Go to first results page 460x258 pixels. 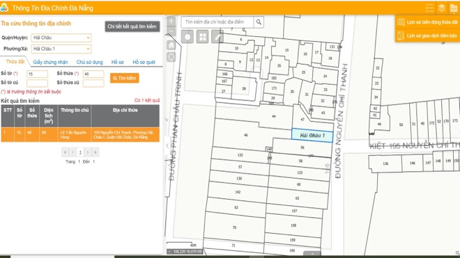(x=65, y=152)
